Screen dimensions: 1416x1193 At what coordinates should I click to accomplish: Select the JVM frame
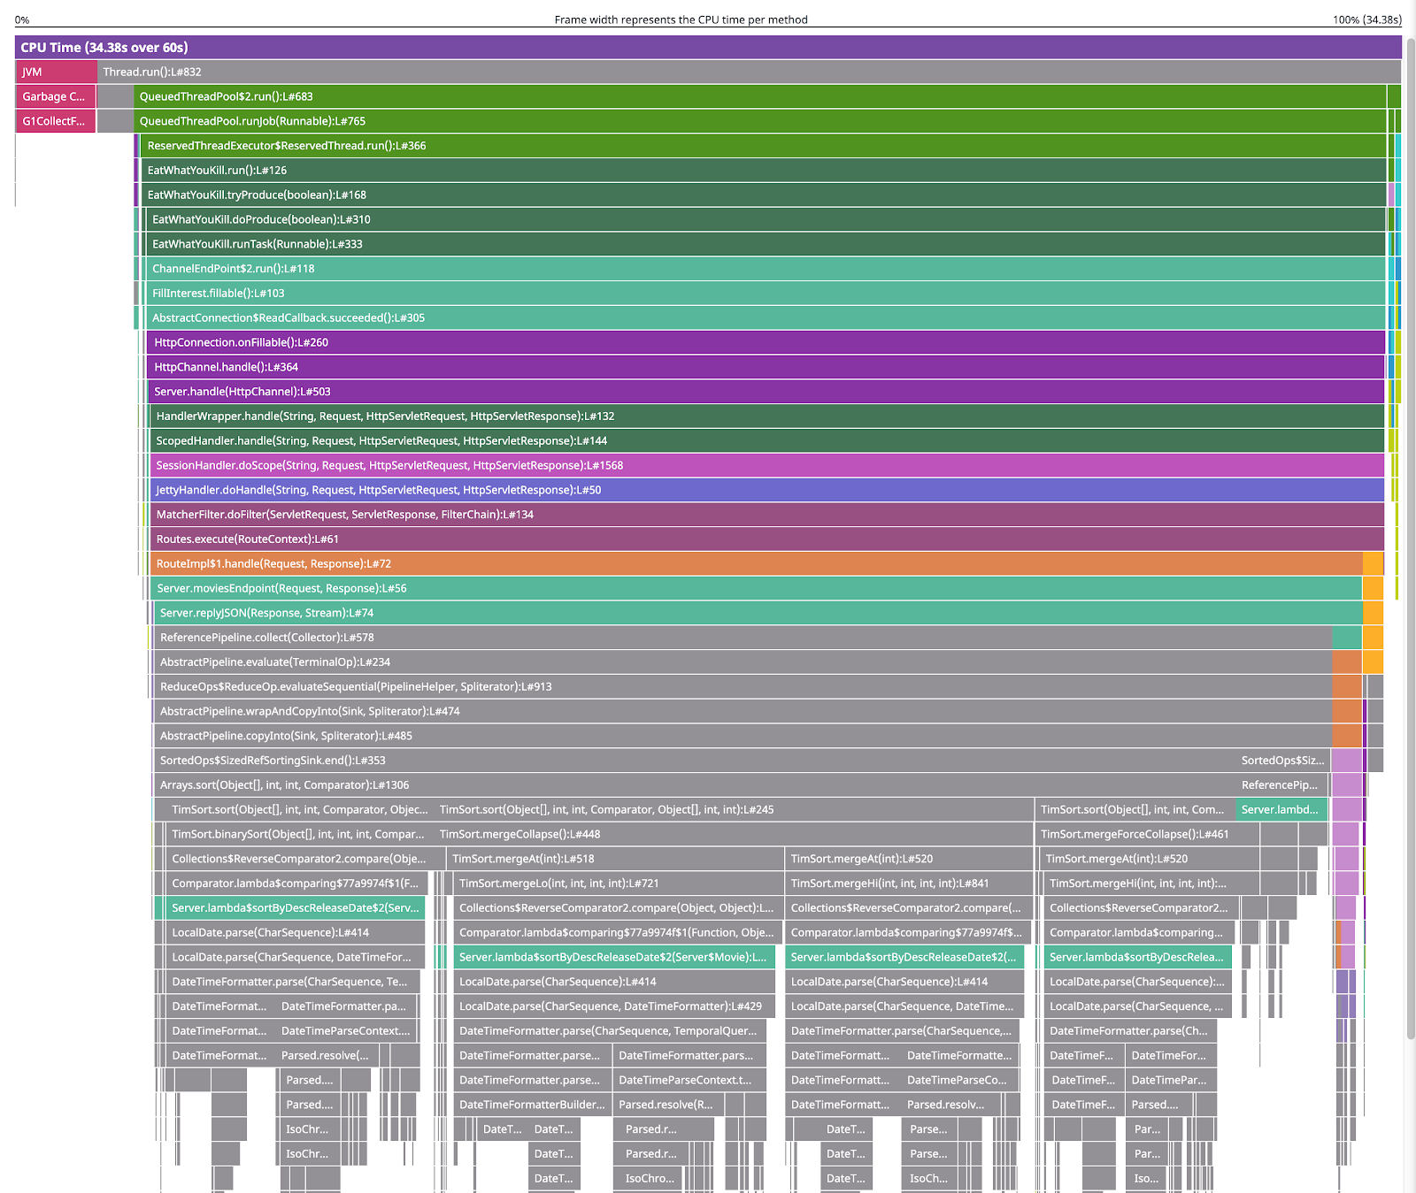53,72
